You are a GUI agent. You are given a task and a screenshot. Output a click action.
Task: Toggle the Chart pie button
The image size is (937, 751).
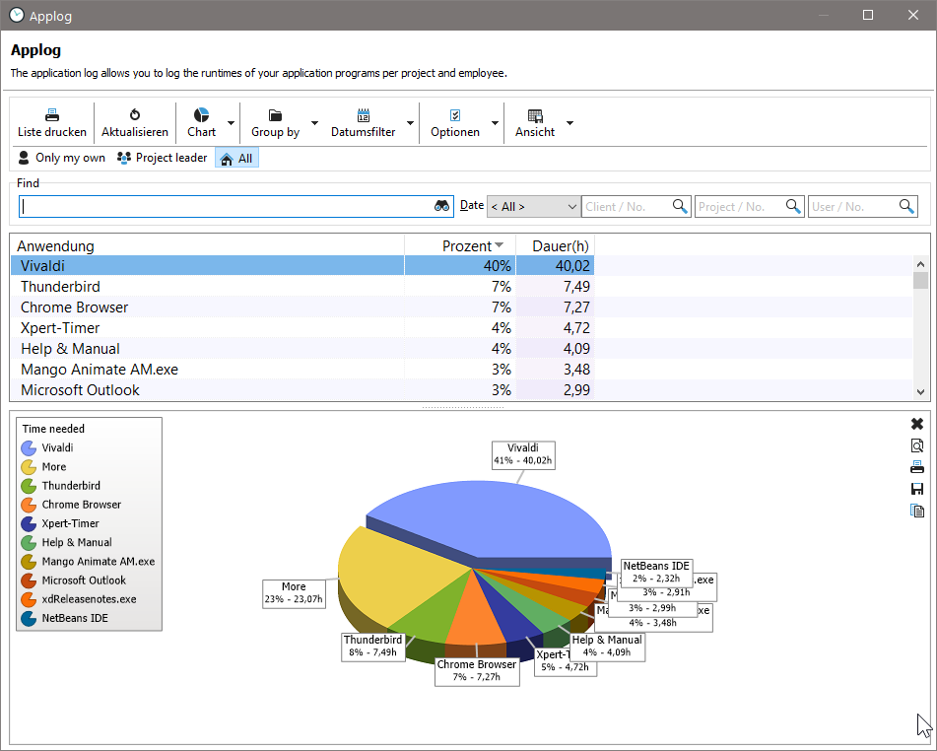[x=201, y=122]
